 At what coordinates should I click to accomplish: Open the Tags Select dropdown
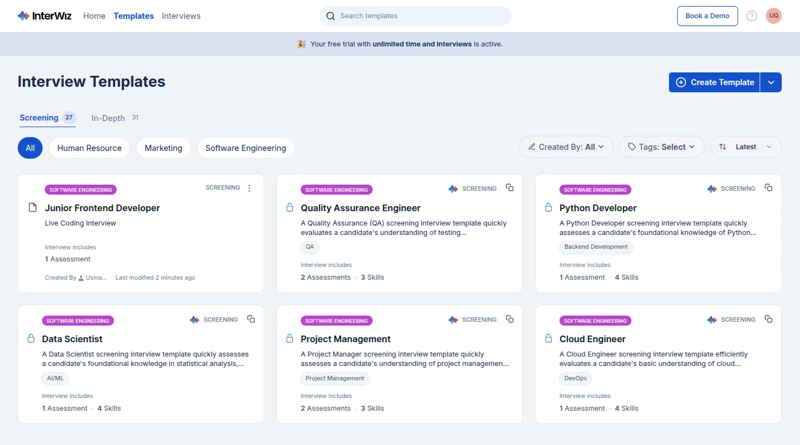[x=661, y=147]
